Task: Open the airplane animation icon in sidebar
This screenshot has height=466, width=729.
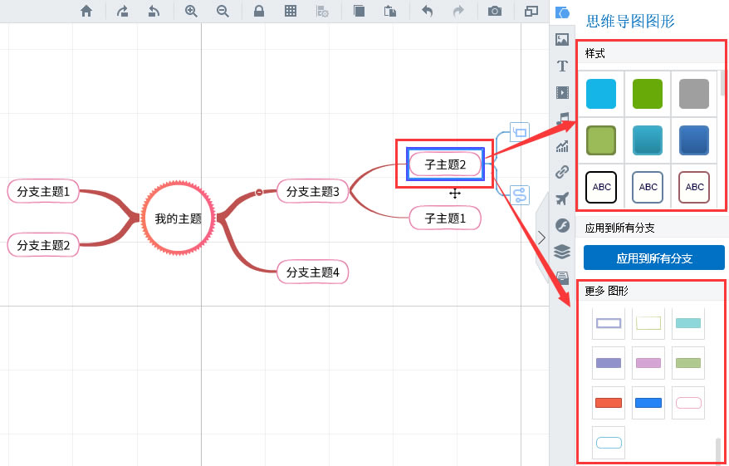Action: 563,199
